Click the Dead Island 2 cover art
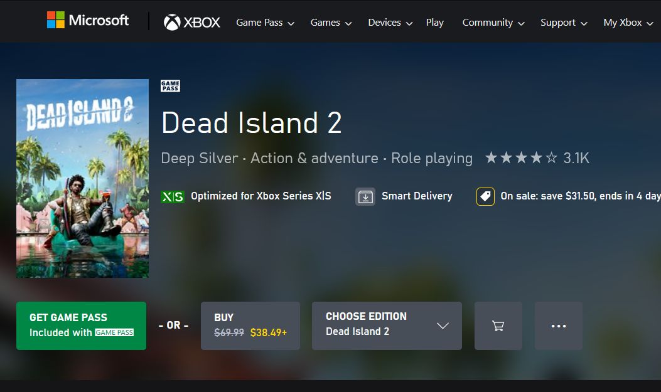 (x=82, y=178)
